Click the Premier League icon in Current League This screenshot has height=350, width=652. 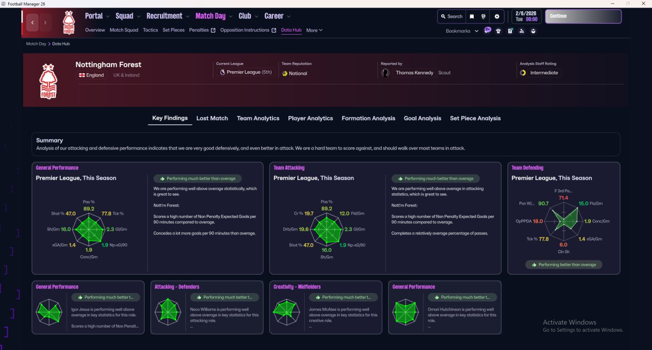click(223, 72)
